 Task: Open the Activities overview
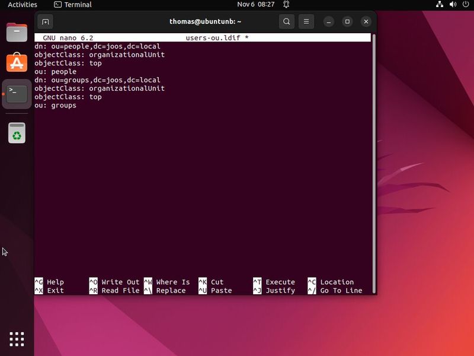tap(22, 4)
